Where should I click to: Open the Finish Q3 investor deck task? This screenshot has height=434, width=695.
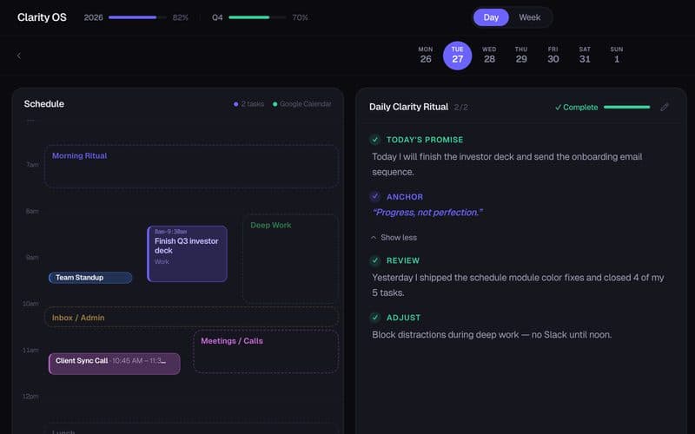pyautogui.click(x=187, y=253)
